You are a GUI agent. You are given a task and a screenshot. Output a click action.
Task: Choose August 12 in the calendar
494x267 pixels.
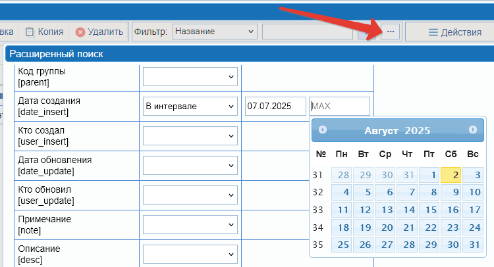tap(363, 210)
